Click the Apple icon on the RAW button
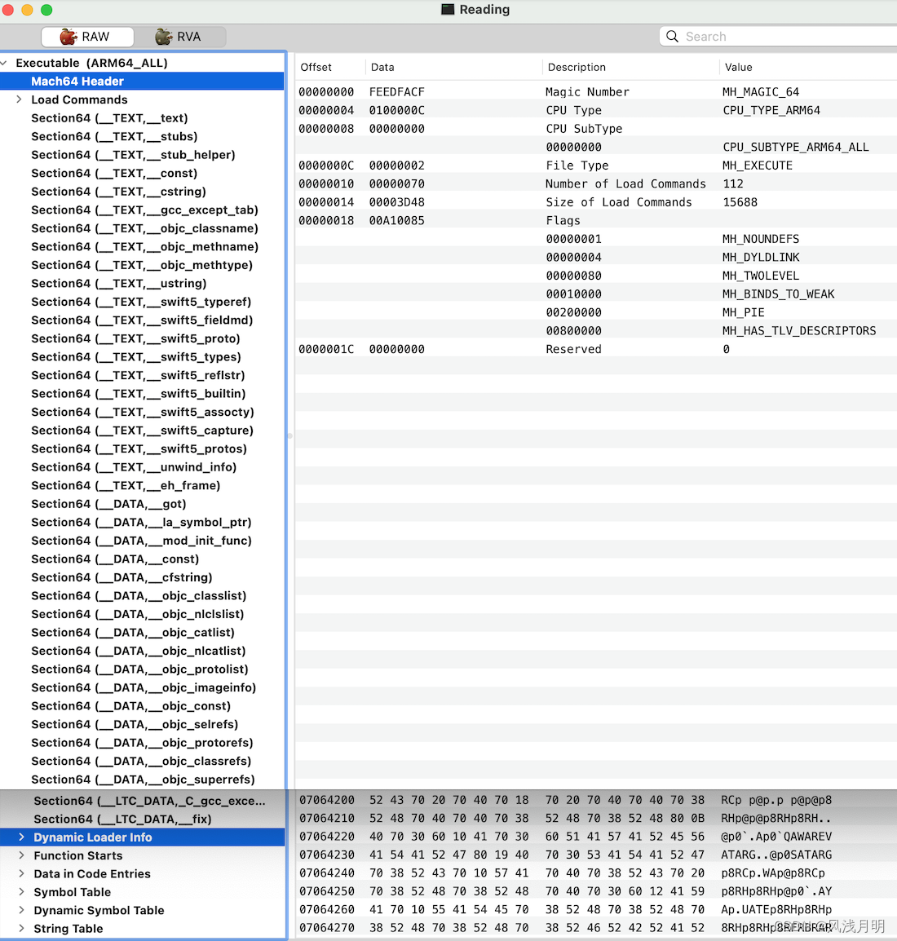This screenshot has width=897, height=941. (x=69, y=37)
